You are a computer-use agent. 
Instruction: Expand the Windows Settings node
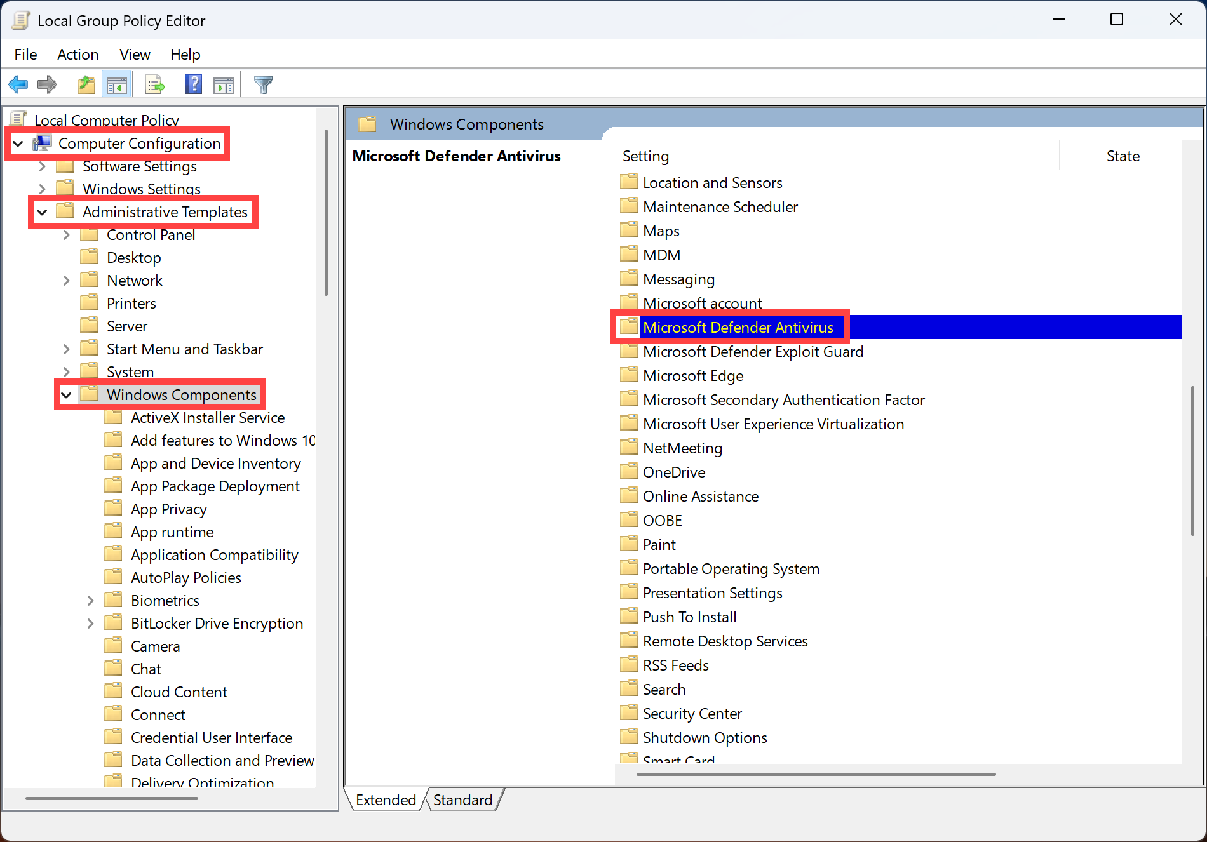pos(42,189)
